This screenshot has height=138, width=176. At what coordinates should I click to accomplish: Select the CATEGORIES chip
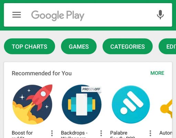click(127, 46)
